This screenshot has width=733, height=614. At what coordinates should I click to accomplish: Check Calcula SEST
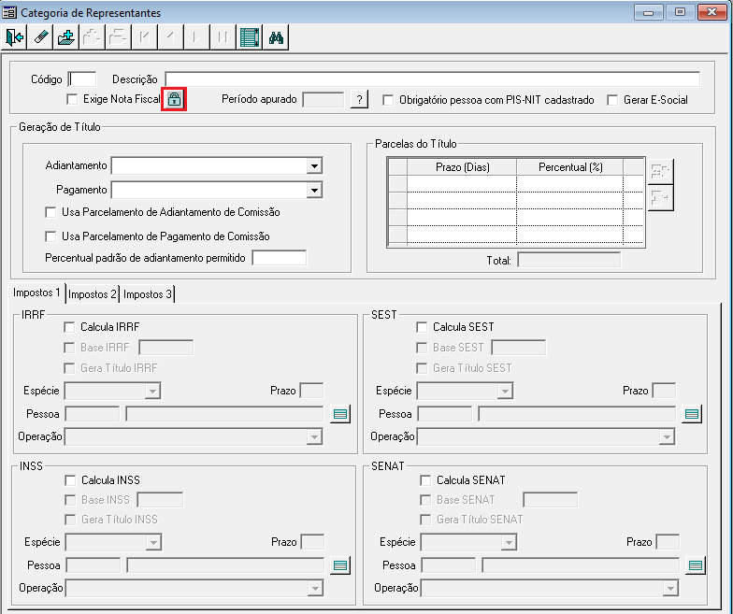tap(422, 327)
